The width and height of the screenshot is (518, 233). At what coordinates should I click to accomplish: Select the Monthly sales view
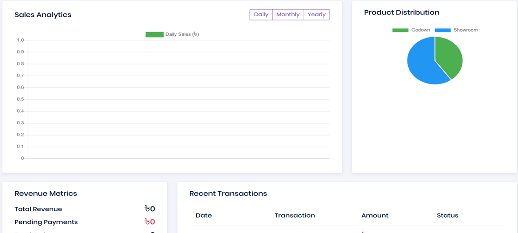point(288,15)
